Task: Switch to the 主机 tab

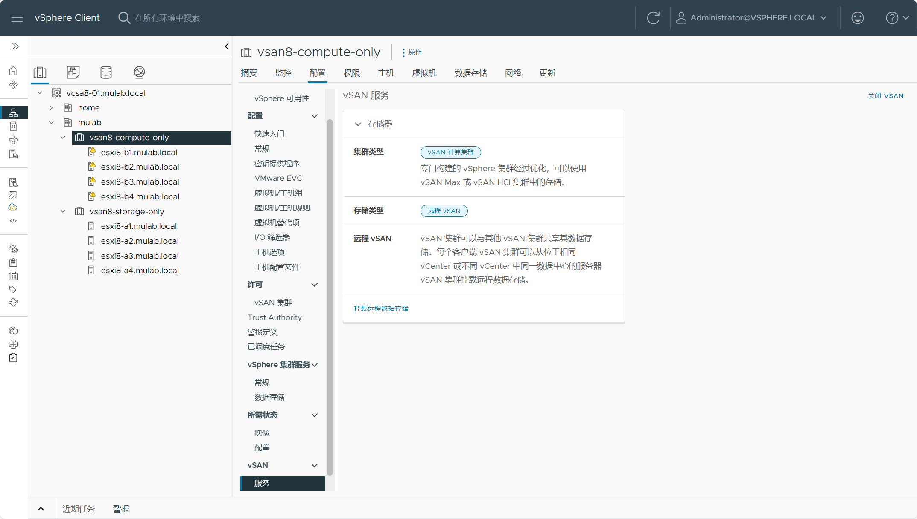Action: 386,73
